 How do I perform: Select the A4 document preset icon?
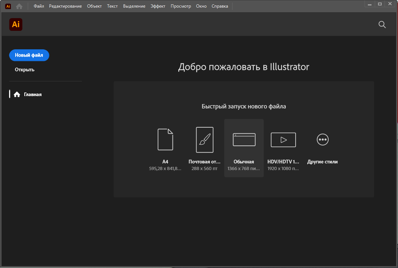(x=165, y=140)
